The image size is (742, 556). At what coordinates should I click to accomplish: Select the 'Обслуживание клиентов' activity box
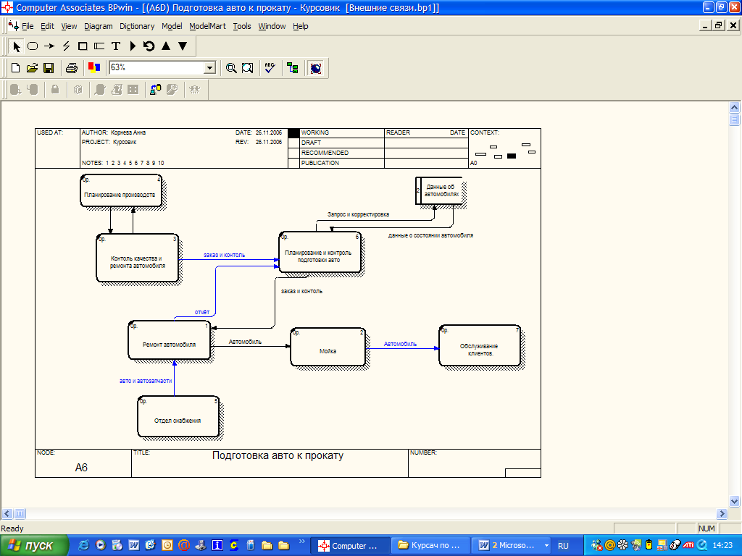pos(480,345)
